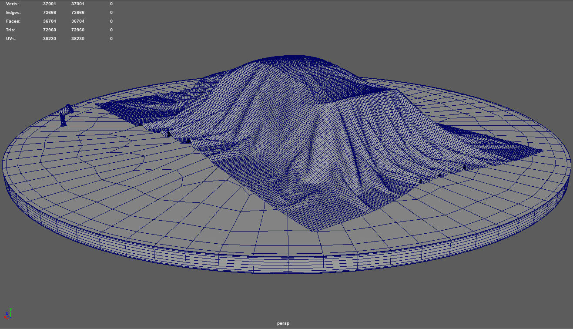Screen dimensions: 573x329
Task: Click the Tris label in the HUD
Action: pos(11,30)
